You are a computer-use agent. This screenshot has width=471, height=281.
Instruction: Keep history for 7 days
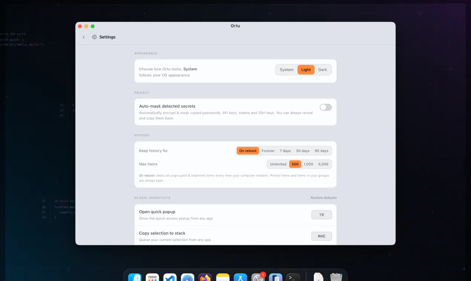pos(285,151)
